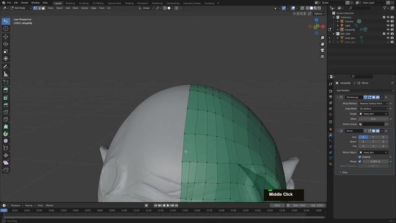
Task: Select the Move tool
Action: point(6,37)
